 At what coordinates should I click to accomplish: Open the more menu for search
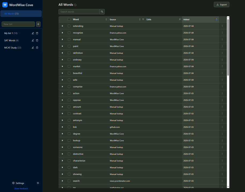coord(222,181)
